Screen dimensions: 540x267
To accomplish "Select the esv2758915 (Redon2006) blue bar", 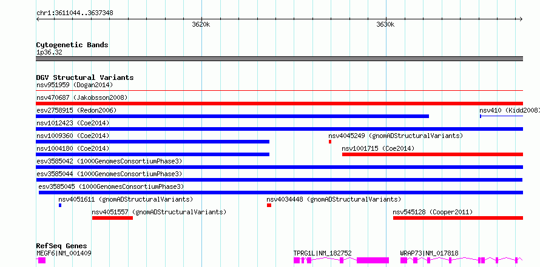I will pyautogui.click(x=232, y=116).
